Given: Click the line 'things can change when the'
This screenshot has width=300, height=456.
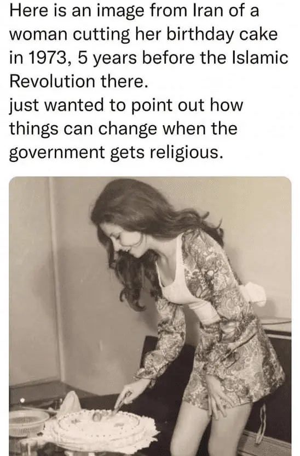Looking at the screenshot, I should [123, 128].
